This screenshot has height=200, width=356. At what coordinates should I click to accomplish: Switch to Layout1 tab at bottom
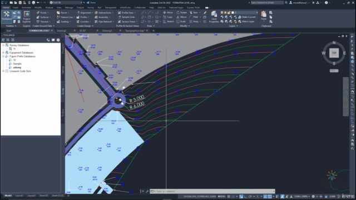click(19, 196)
